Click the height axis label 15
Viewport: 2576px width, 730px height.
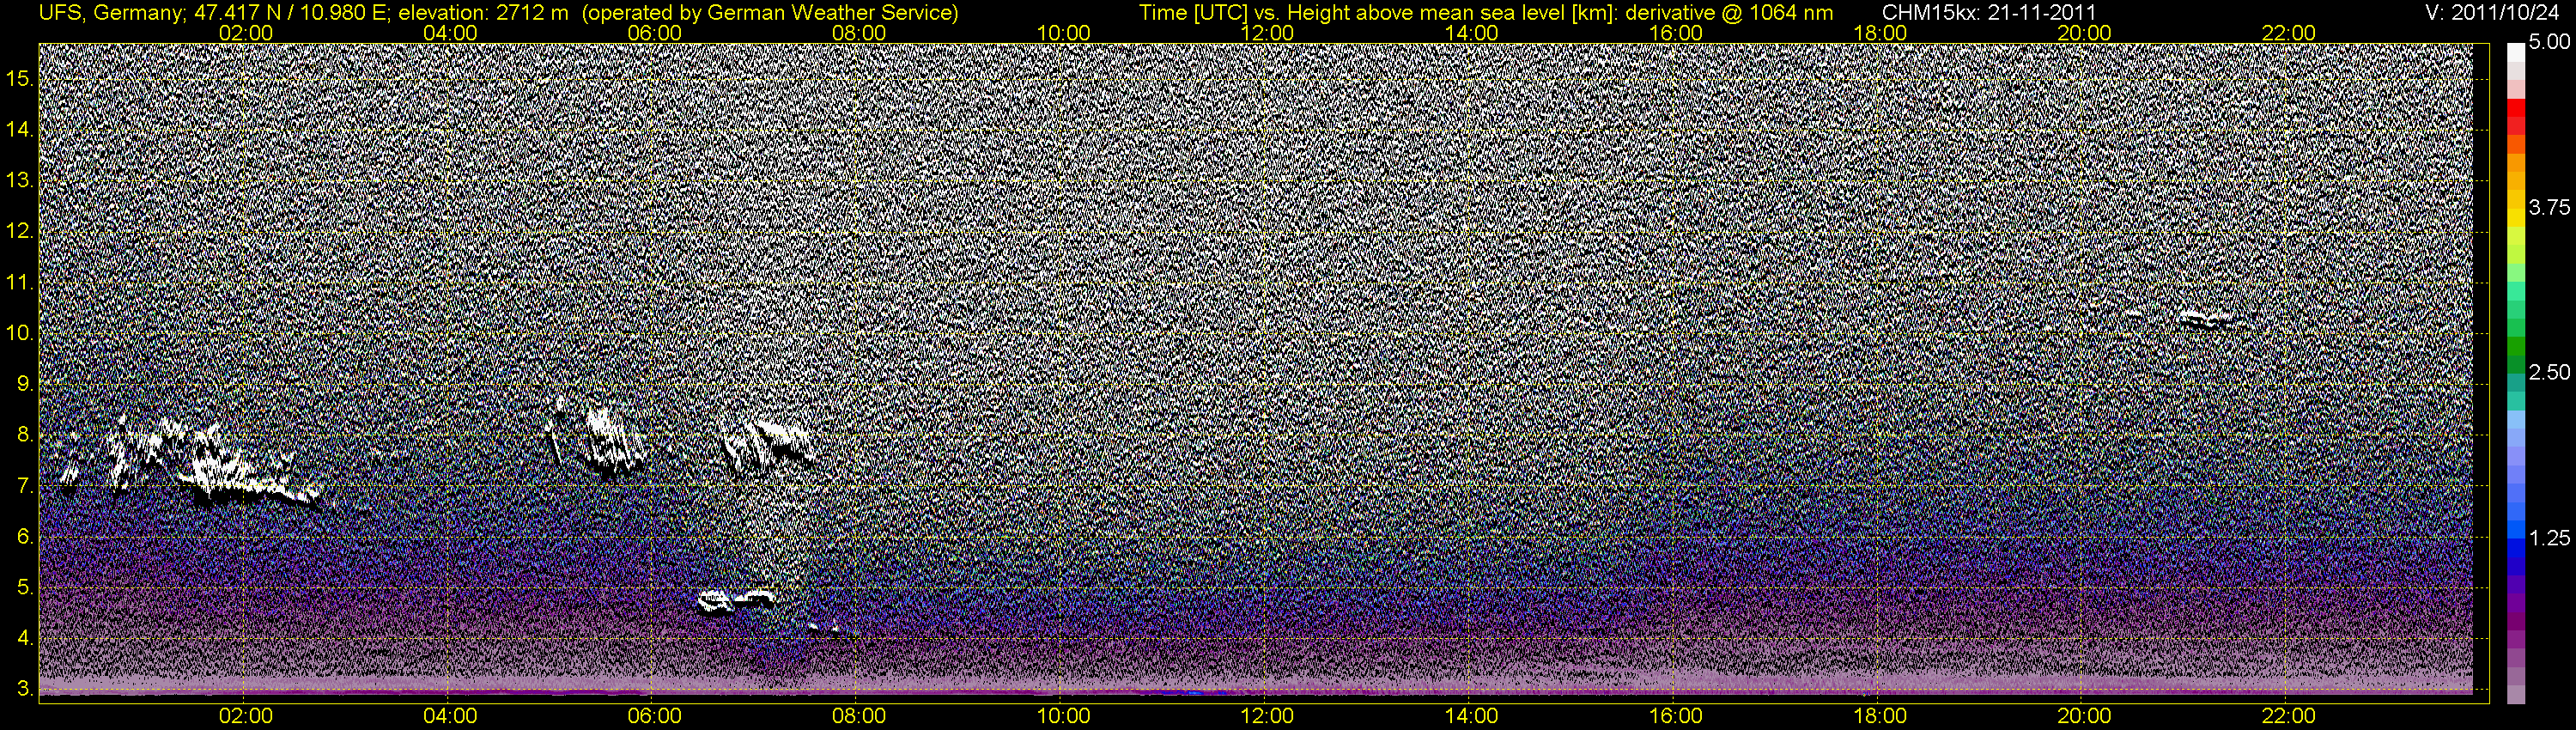point(19,78)
